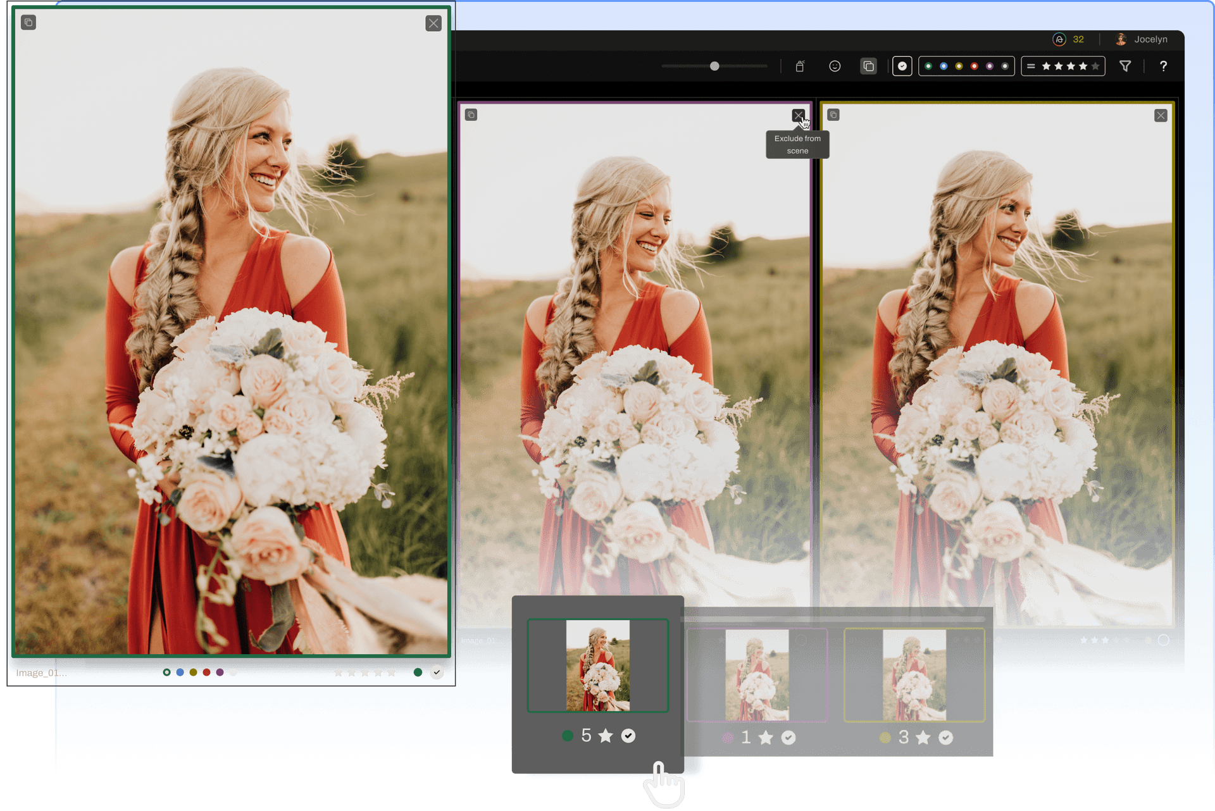
Task: Apply white label below Image_01 photo
Action: (x=233, y=672)
